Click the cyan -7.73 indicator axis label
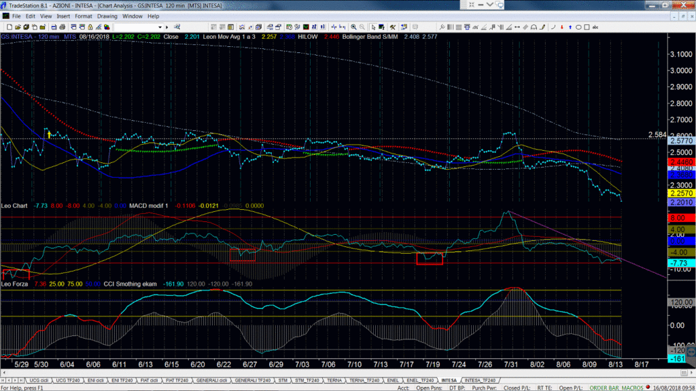696x391 pixels. [681, 263]
